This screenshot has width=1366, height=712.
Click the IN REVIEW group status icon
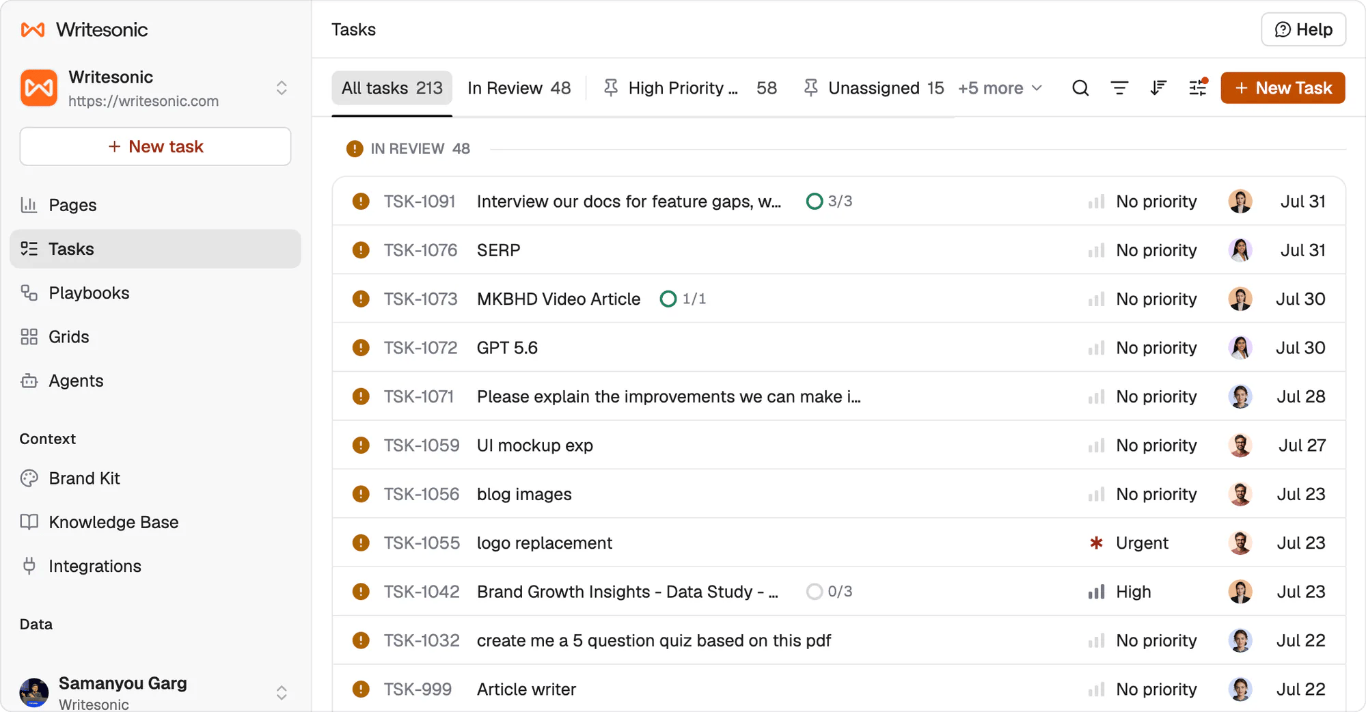[x=355, y=149]
